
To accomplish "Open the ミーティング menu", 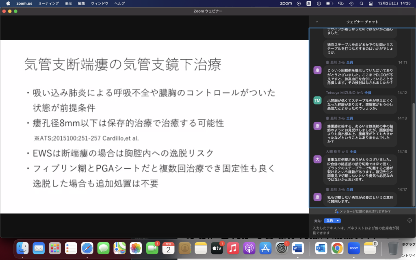I will [x=48, y=3].
